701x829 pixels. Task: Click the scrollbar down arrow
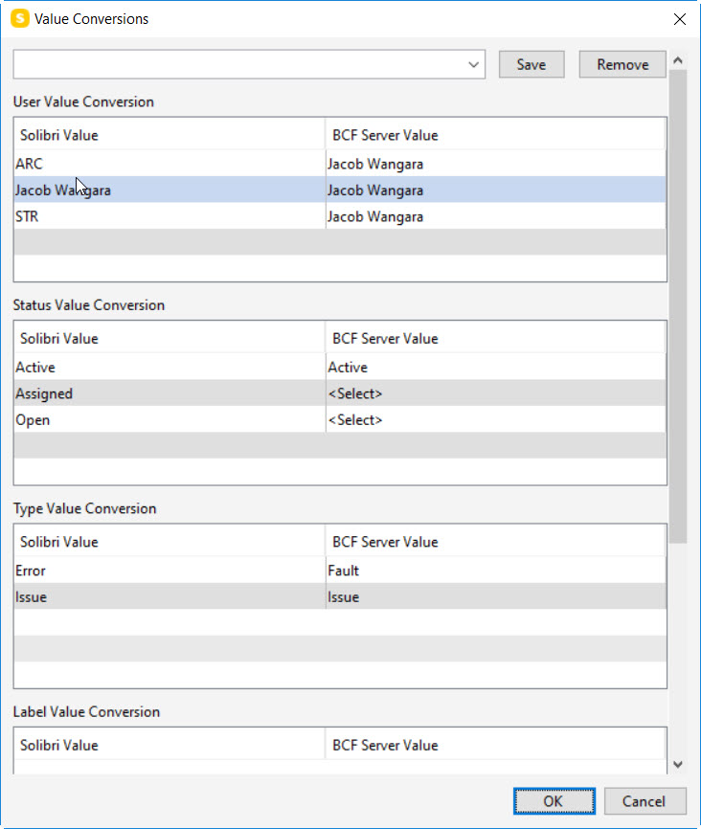coord(678,765)
